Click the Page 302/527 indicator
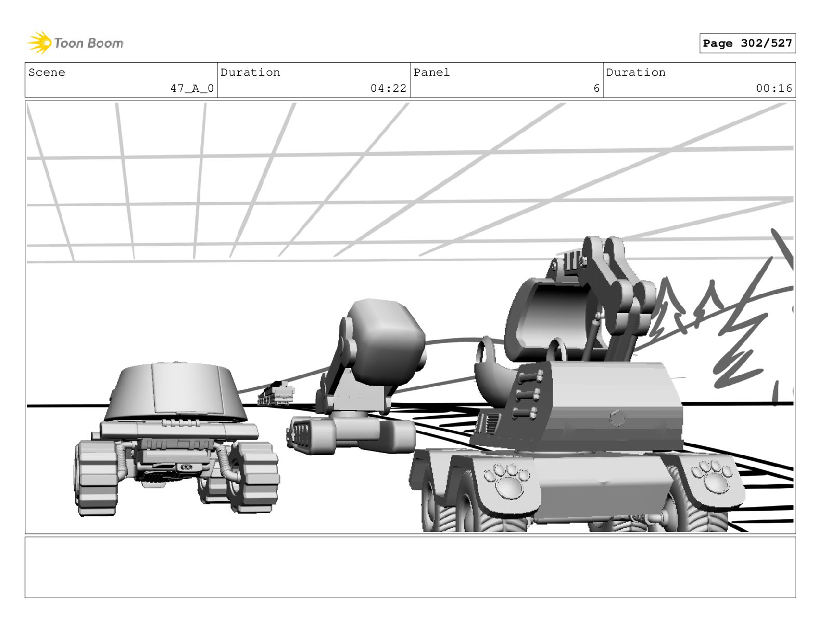Screen dimensions: 821x635 click(x=747, y=44)
